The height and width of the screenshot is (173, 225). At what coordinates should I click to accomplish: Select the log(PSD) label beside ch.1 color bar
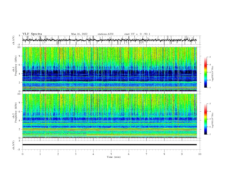point(213,74)
